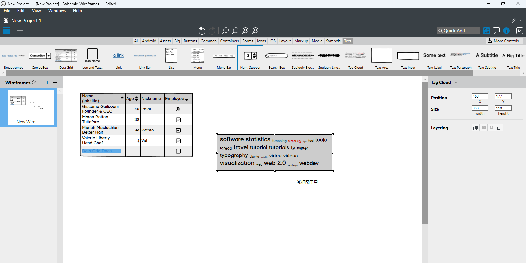
Task: Click the Position X value field
Action: [480, 96]
